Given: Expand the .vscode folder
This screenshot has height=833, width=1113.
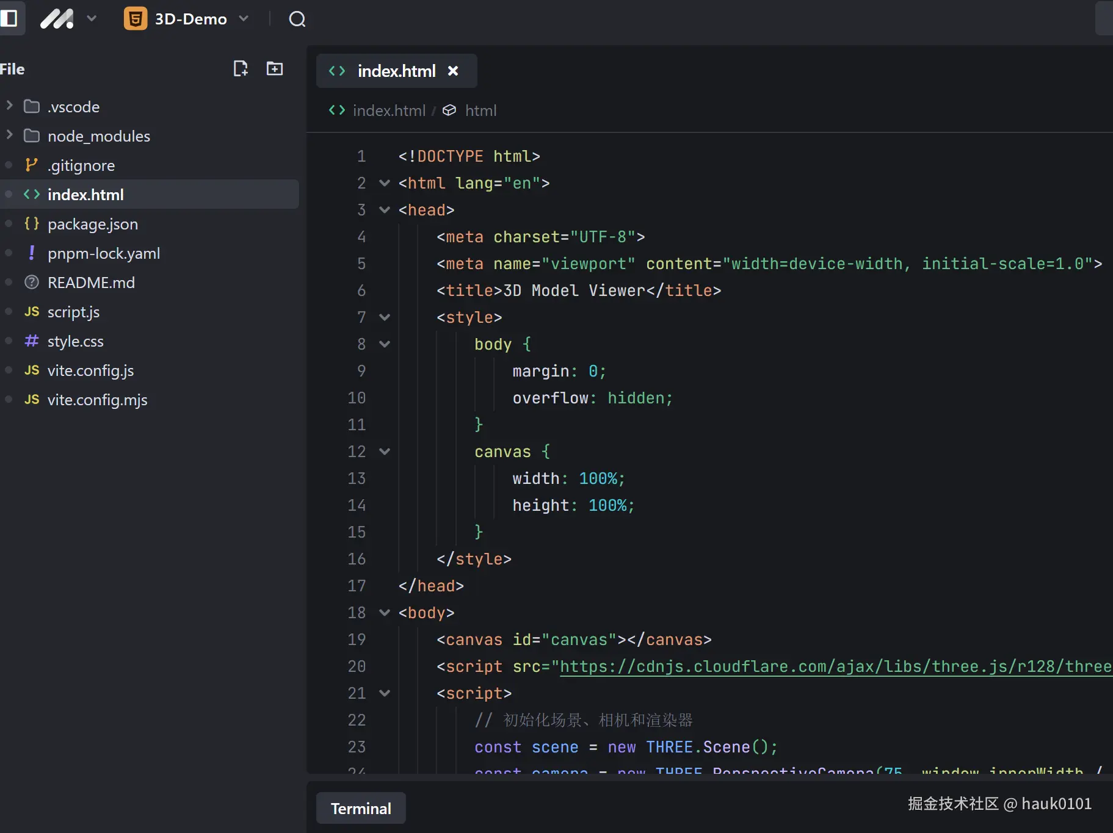Looking at the screenshot, I should [9, 106].
